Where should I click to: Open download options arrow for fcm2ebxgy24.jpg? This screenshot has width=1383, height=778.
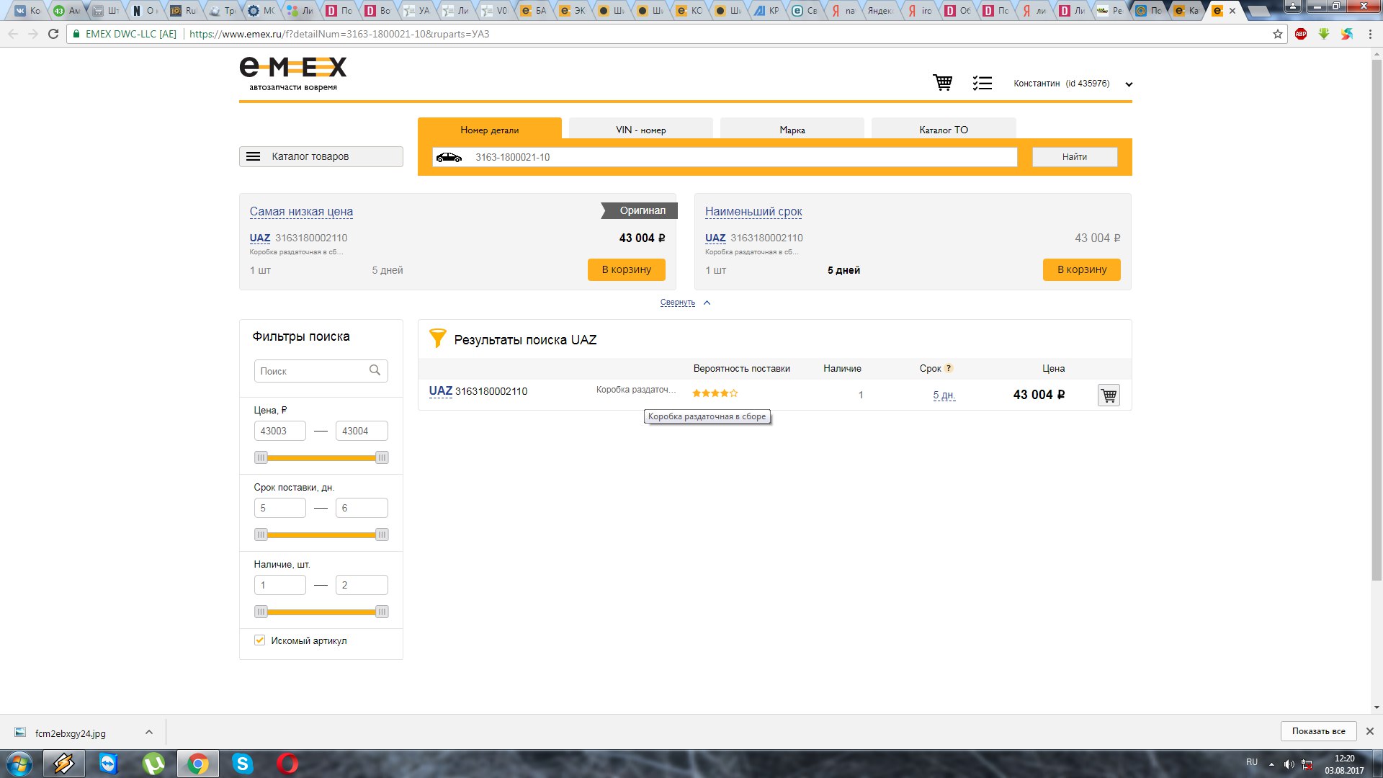(x=149, y=732)
